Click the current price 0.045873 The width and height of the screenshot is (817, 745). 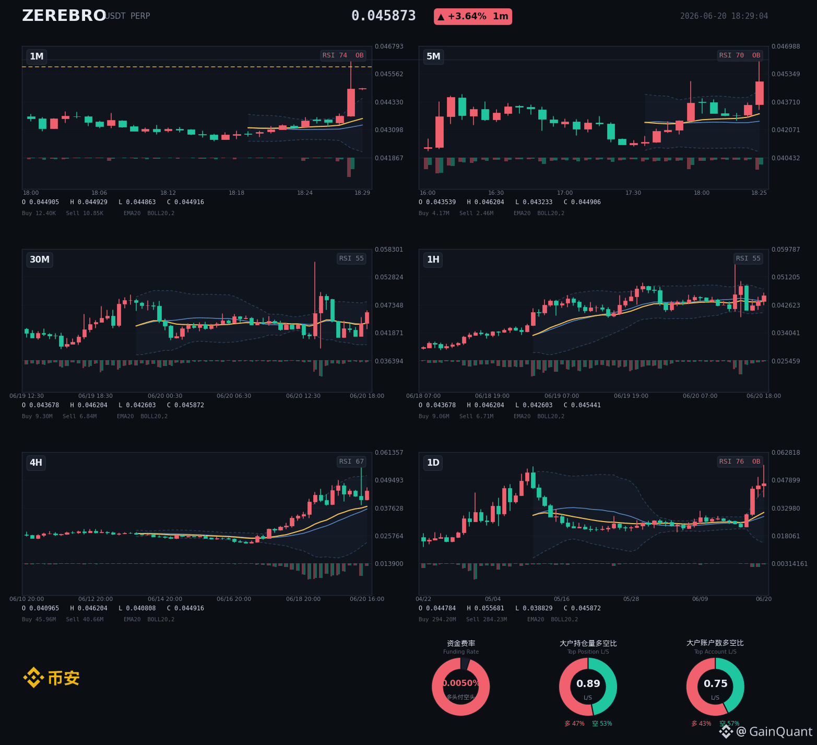(384, 16)
